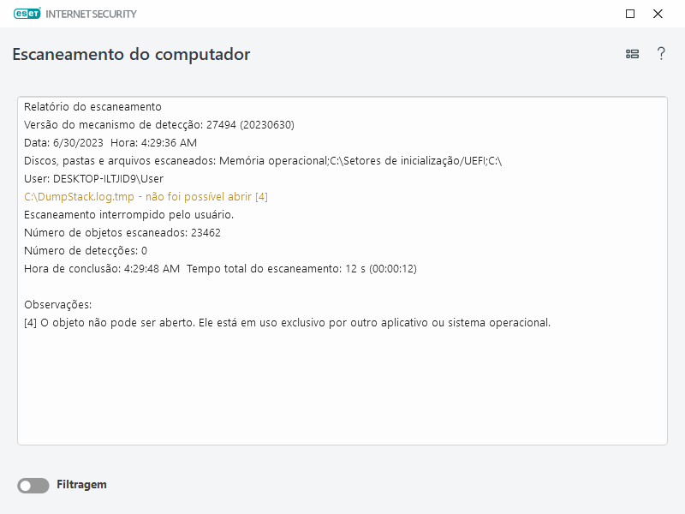The width and height of the screenshot is (685, 514).
Task: Activate the Filtragem switch to filter log entries
Action: [x=33, y=485]
